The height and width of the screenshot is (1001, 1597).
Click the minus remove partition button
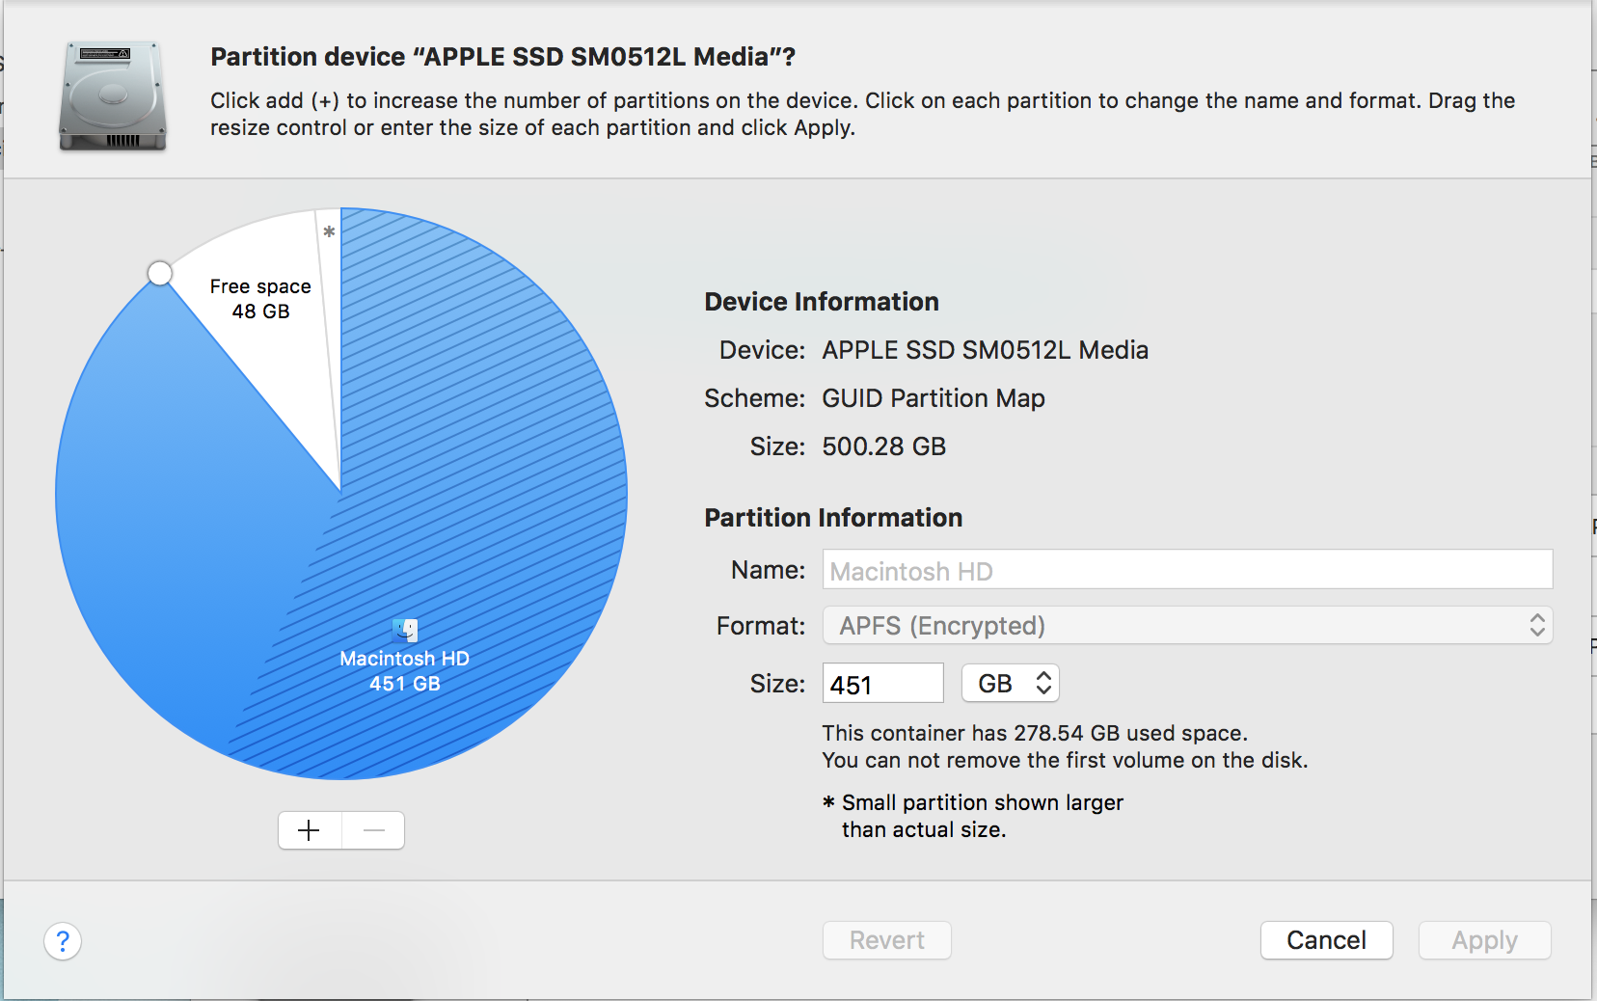pyautogui.click(x=373, y=830)
